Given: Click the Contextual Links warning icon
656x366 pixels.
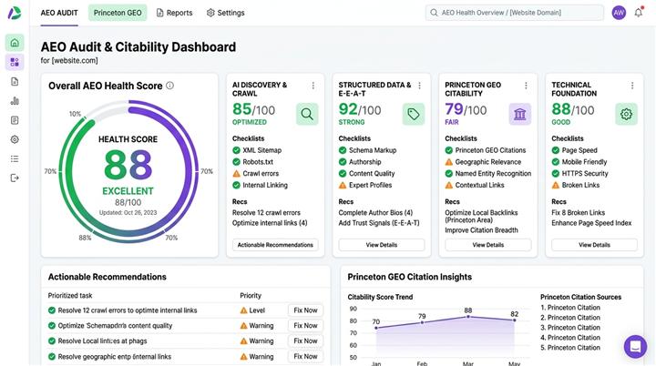Looking at the screenshot, I should (449, 185).
